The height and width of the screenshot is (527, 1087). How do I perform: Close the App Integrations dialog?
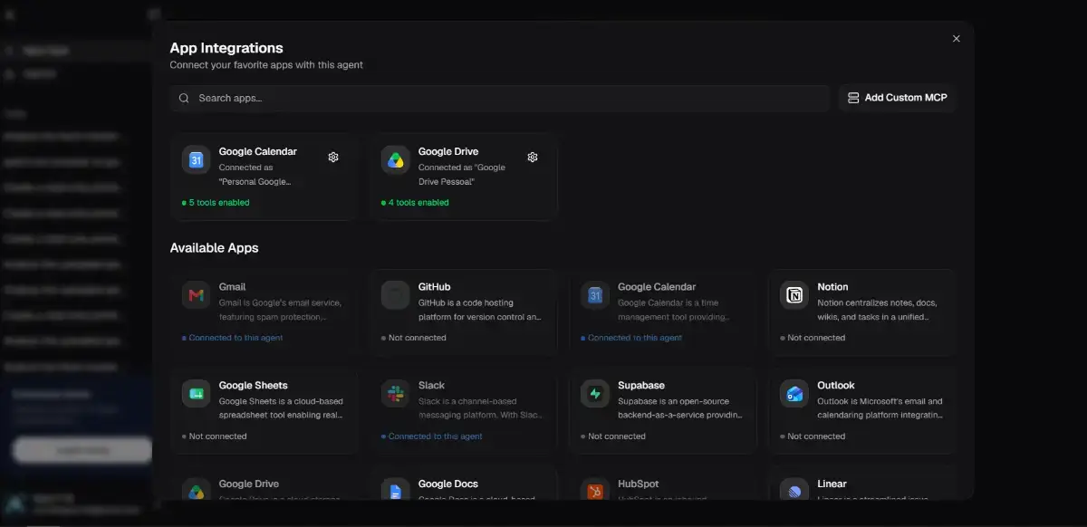tap(957, 38)
